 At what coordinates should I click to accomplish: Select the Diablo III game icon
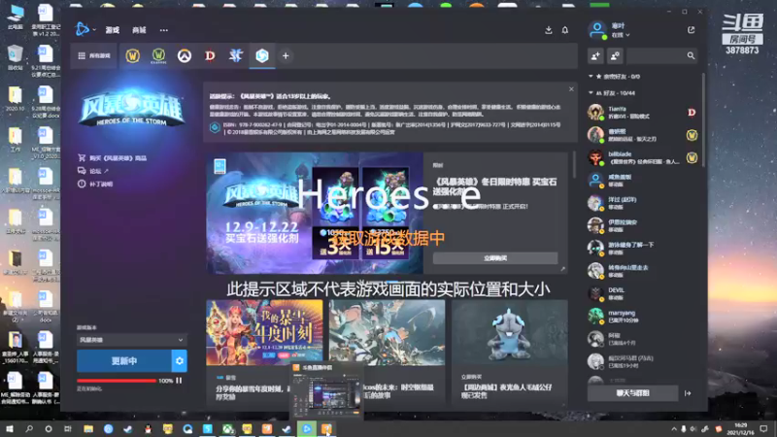210,56
